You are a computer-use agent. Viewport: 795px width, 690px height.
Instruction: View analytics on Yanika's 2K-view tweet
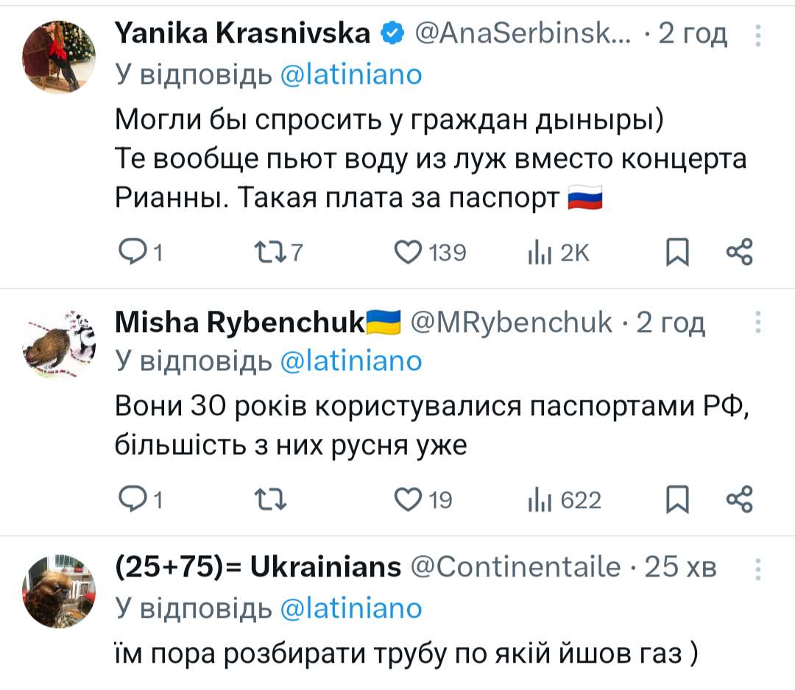coord(540,253)
